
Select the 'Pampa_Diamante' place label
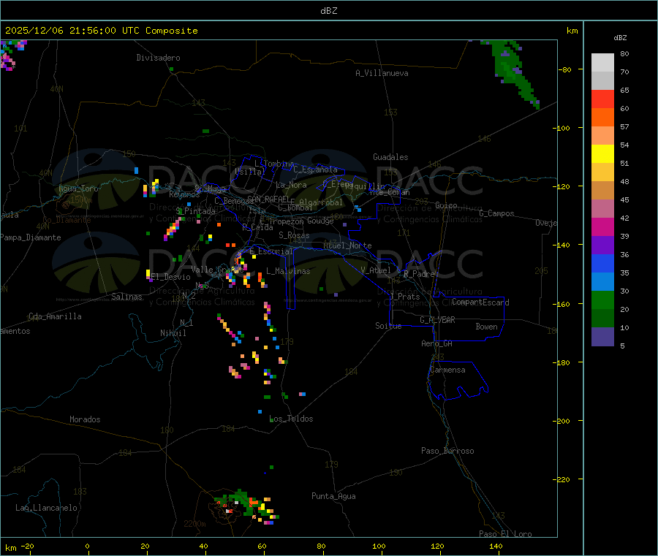tap(31, 237)
